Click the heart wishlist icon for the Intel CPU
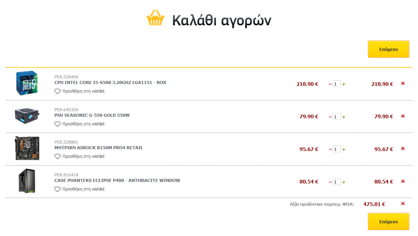The image size is (418, 236). (x=57, y=91)
